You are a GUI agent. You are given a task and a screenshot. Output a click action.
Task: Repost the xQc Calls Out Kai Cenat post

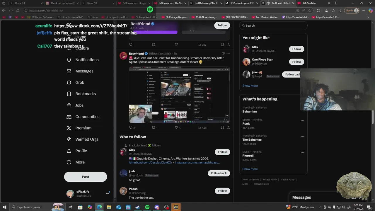154,127
